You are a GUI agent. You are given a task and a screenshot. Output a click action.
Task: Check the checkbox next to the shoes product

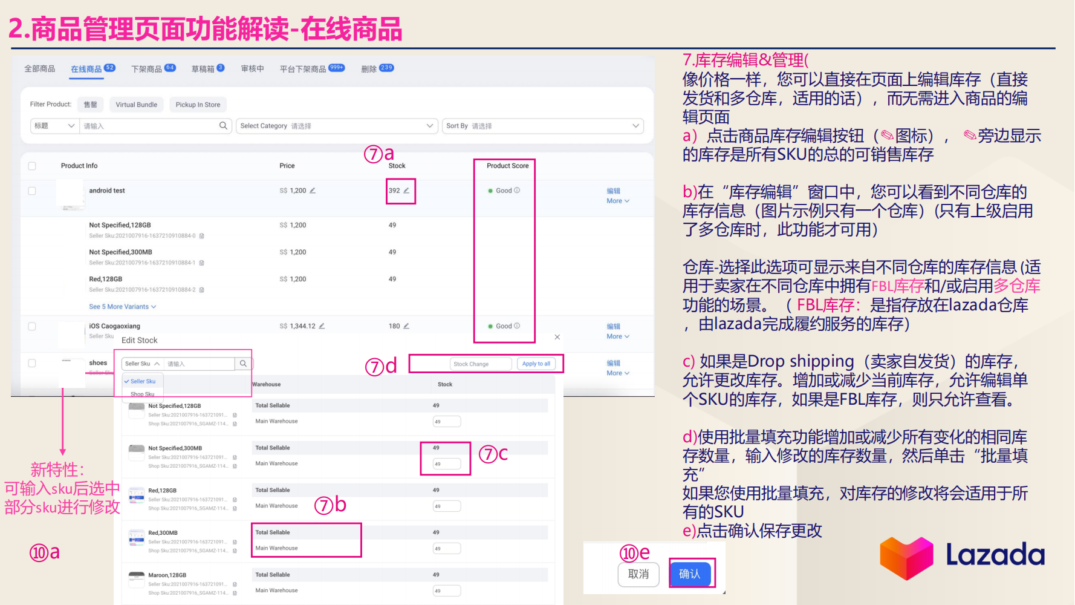[32, 362]
